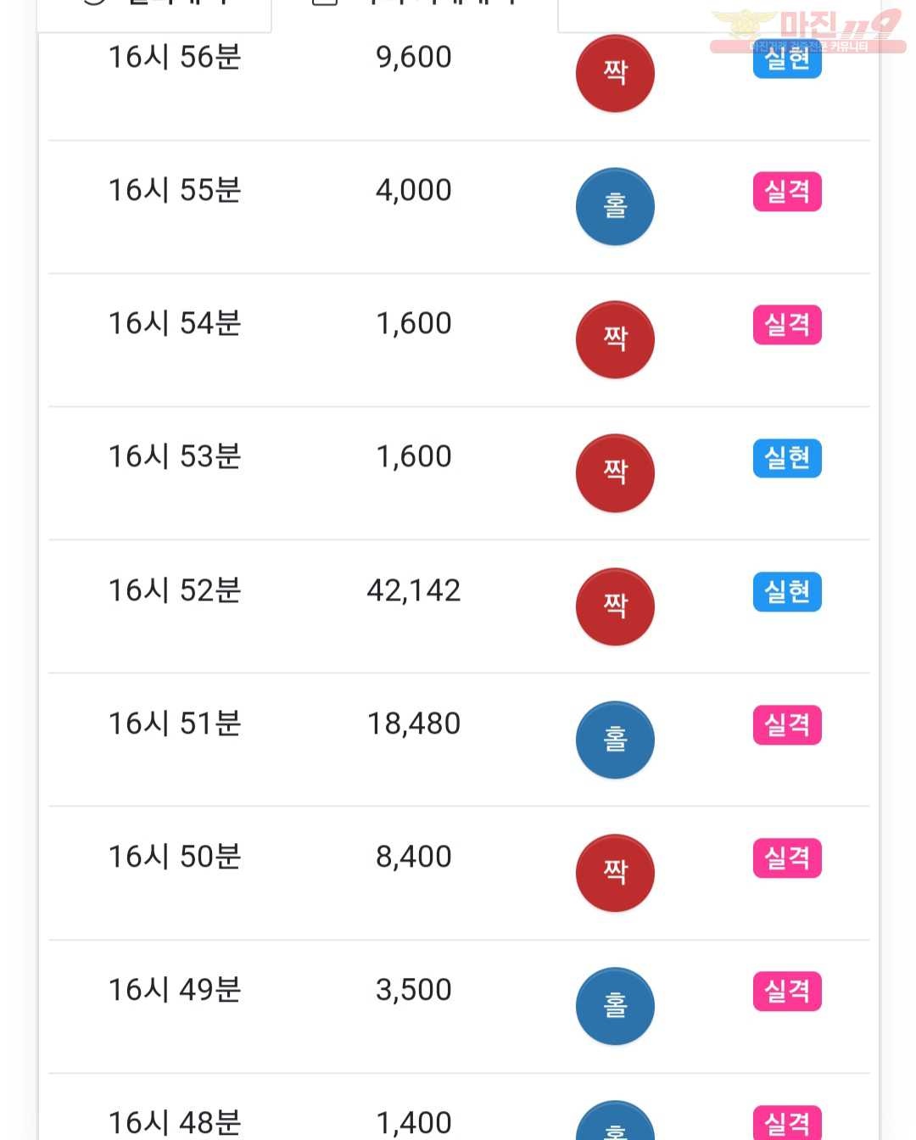Switch to the middle tab at top
916x1140 pixels.
tap(415, 13)
